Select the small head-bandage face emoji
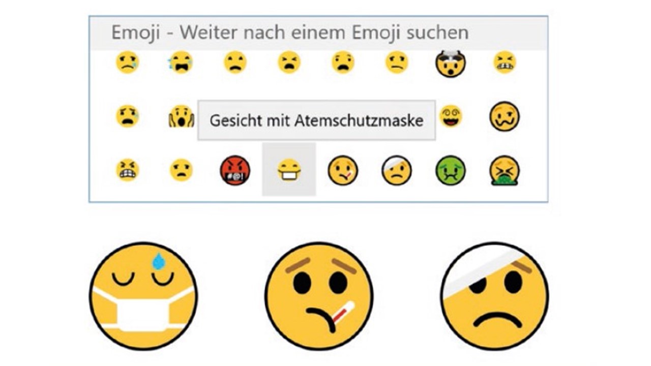Screen dimensions: 651x366 [x=397, y=170]
